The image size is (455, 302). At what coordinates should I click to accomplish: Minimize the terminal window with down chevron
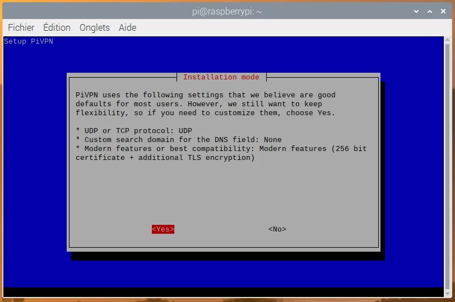tap(416, 11)
